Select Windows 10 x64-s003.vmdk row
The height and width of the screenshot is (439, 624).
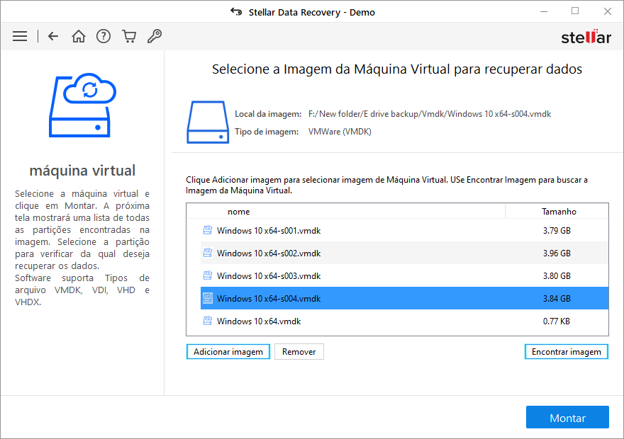coord(404,275)
